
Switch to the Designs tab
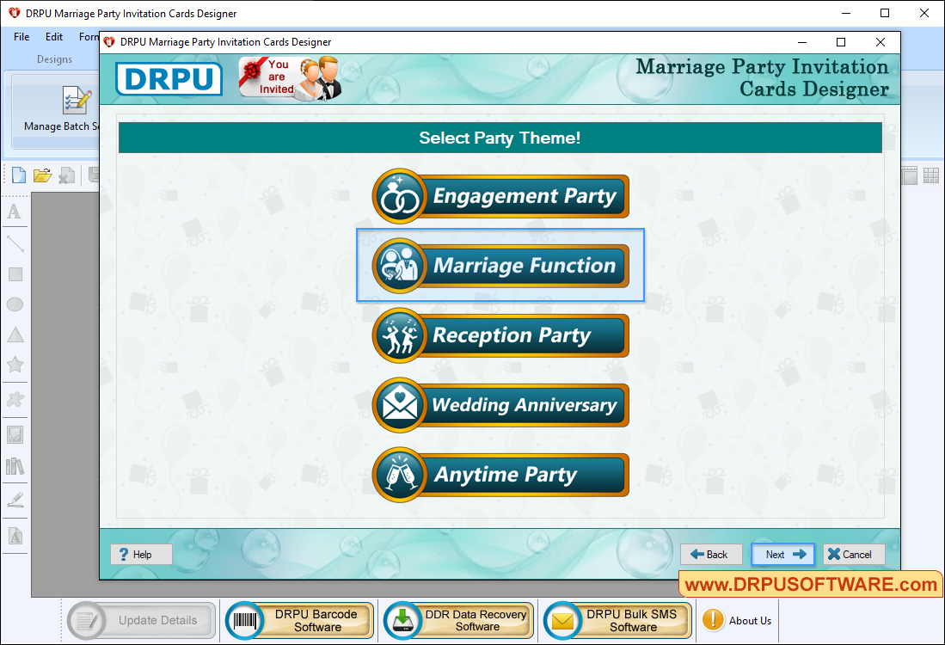(x=54, y=59)
